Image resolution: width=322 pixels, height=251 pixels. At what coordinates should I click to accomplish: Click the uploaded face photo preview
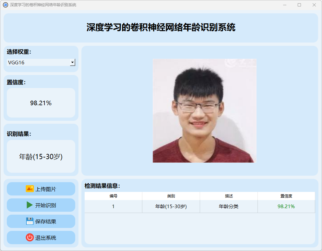[204, 110]
